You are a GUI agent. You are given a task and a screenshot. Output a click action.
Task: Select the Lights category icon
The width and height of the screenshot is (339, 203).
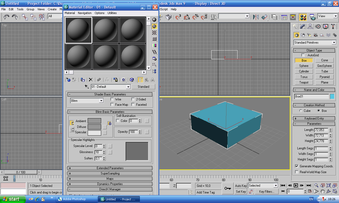309,35
